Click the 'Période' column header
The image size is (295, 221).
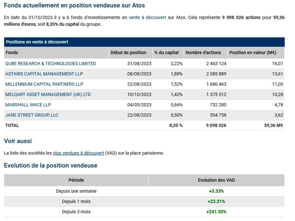click(76, 180)
